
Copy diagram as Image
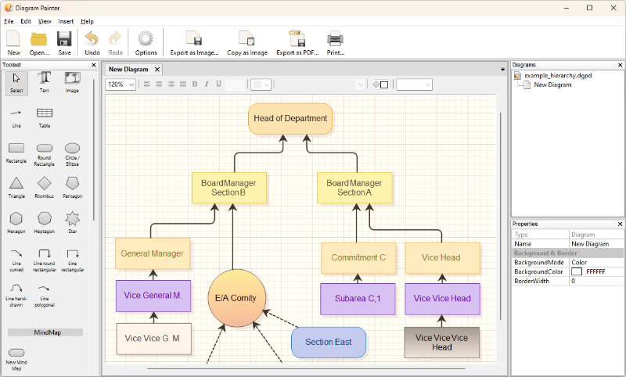click(247, 43)
